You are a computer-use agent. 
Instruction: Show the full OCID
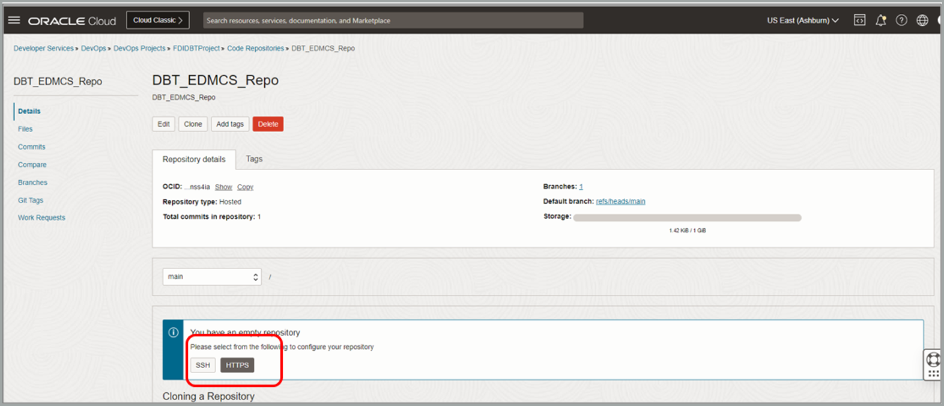(x=223, y=187)
